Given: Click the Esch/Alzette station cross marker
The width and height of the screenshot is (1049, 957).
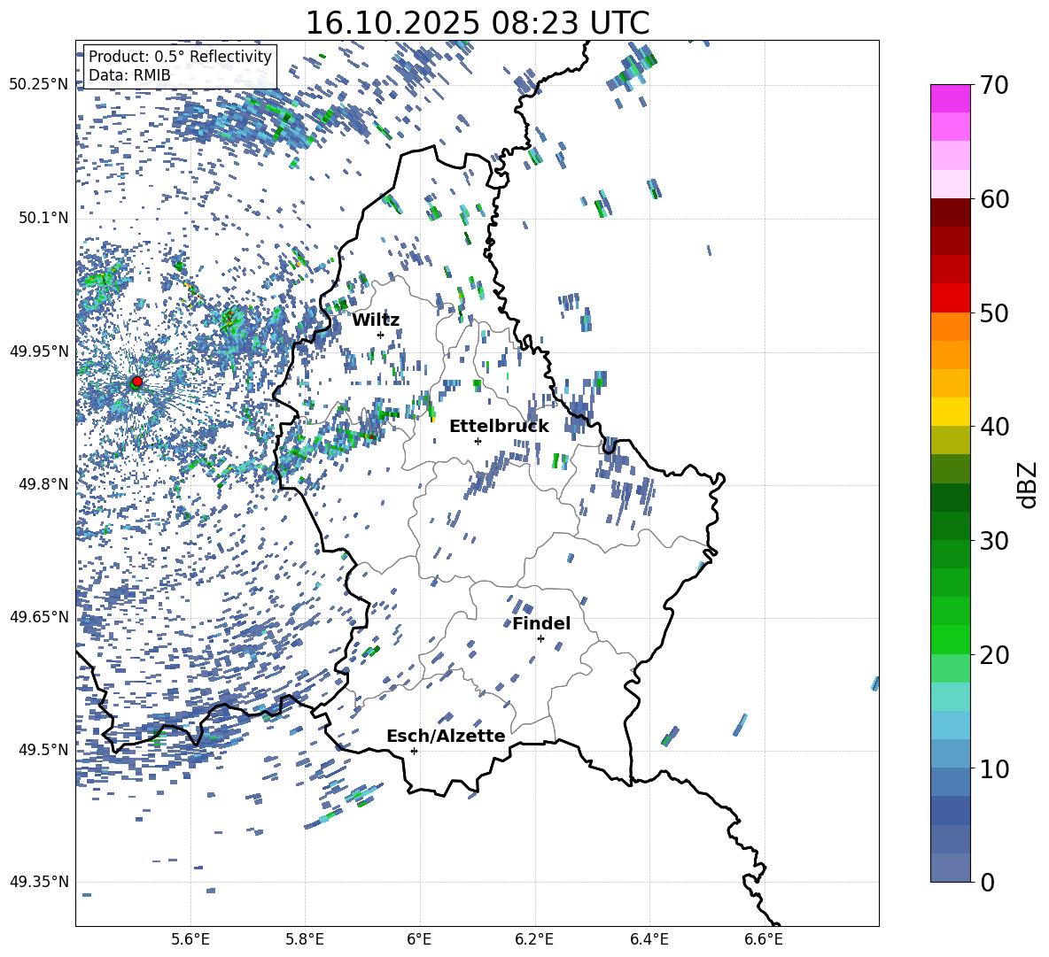Looking at the screenshot, I should coord(414,751).
